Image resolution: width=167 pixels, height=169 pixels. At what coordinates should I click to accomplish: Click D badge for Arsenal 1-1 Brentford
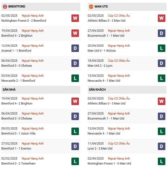[x=75, y=48]
